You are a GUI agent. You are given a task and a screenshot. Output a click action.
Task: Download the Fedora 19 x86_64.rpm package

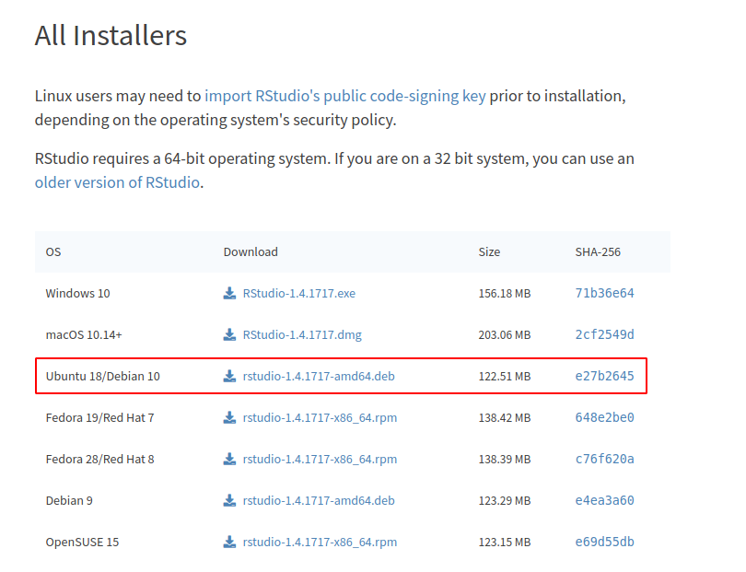pos(320,417)
